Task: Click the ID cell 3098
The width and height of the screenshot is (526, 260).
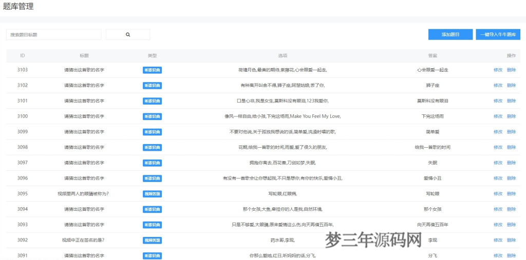Action: (x=23, y=147)
